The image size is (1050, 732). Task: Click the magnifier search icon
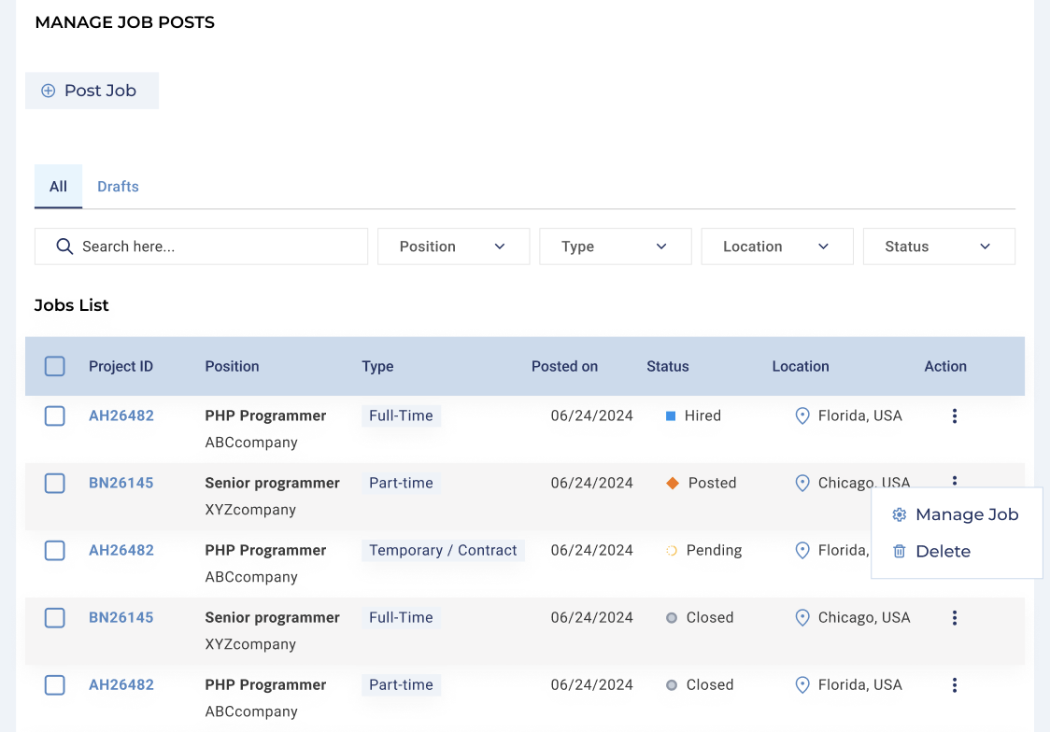[64, 246]
